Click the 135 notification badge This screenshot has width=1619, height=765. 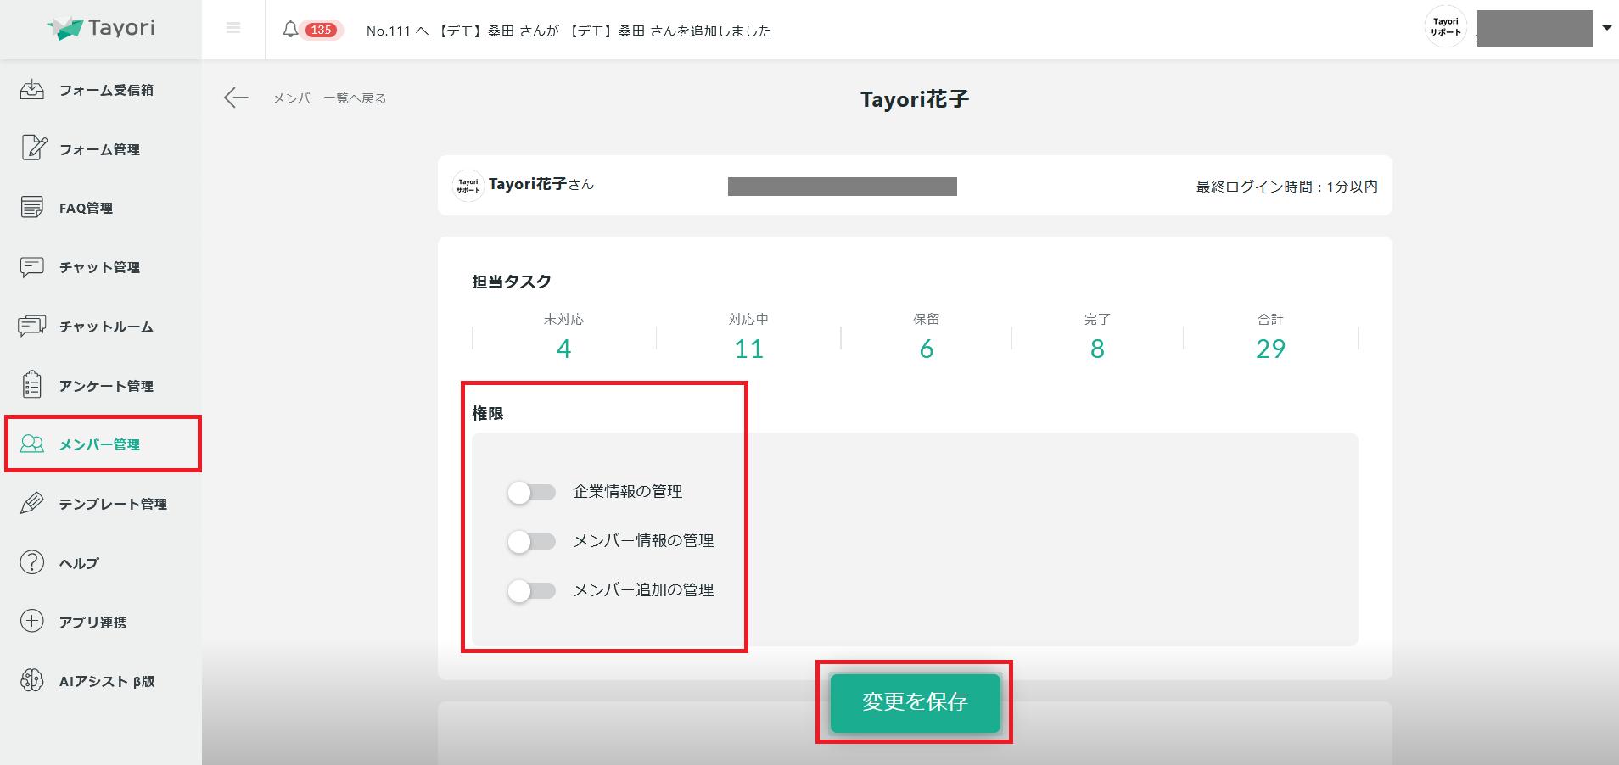[322, 30]
